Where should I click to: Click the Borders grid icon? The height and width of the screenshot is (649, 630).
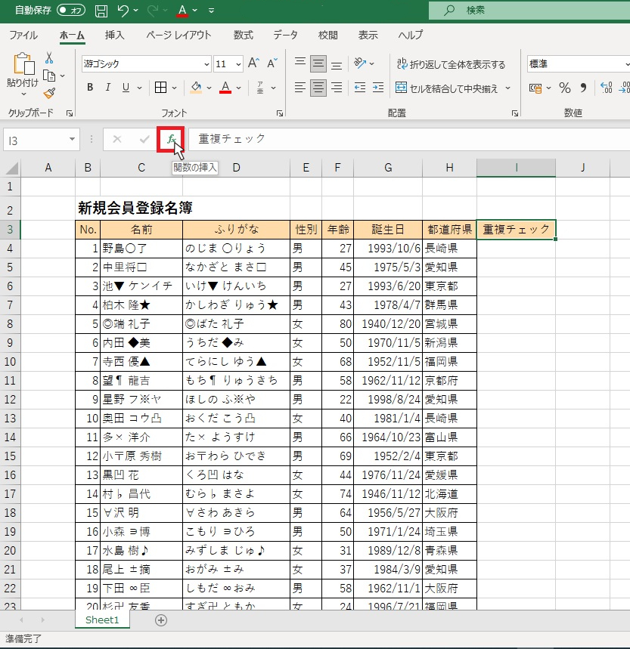coord(160,88)
